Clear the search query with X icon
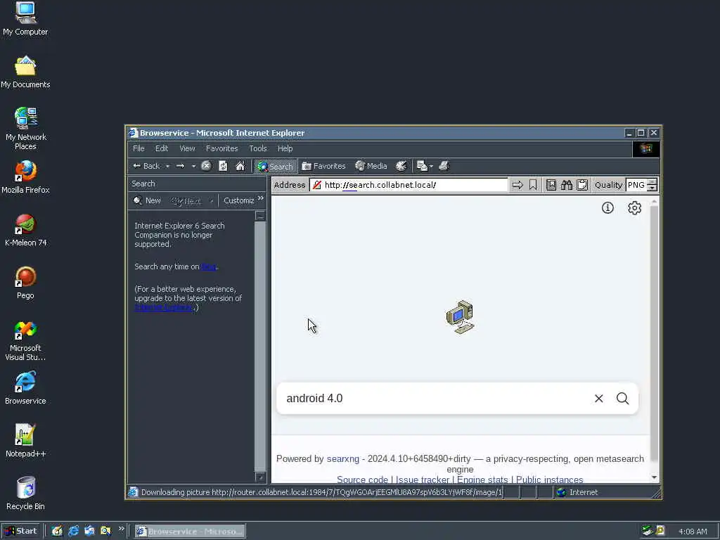This screenshot has height=540, width=720. pos(599,399)
